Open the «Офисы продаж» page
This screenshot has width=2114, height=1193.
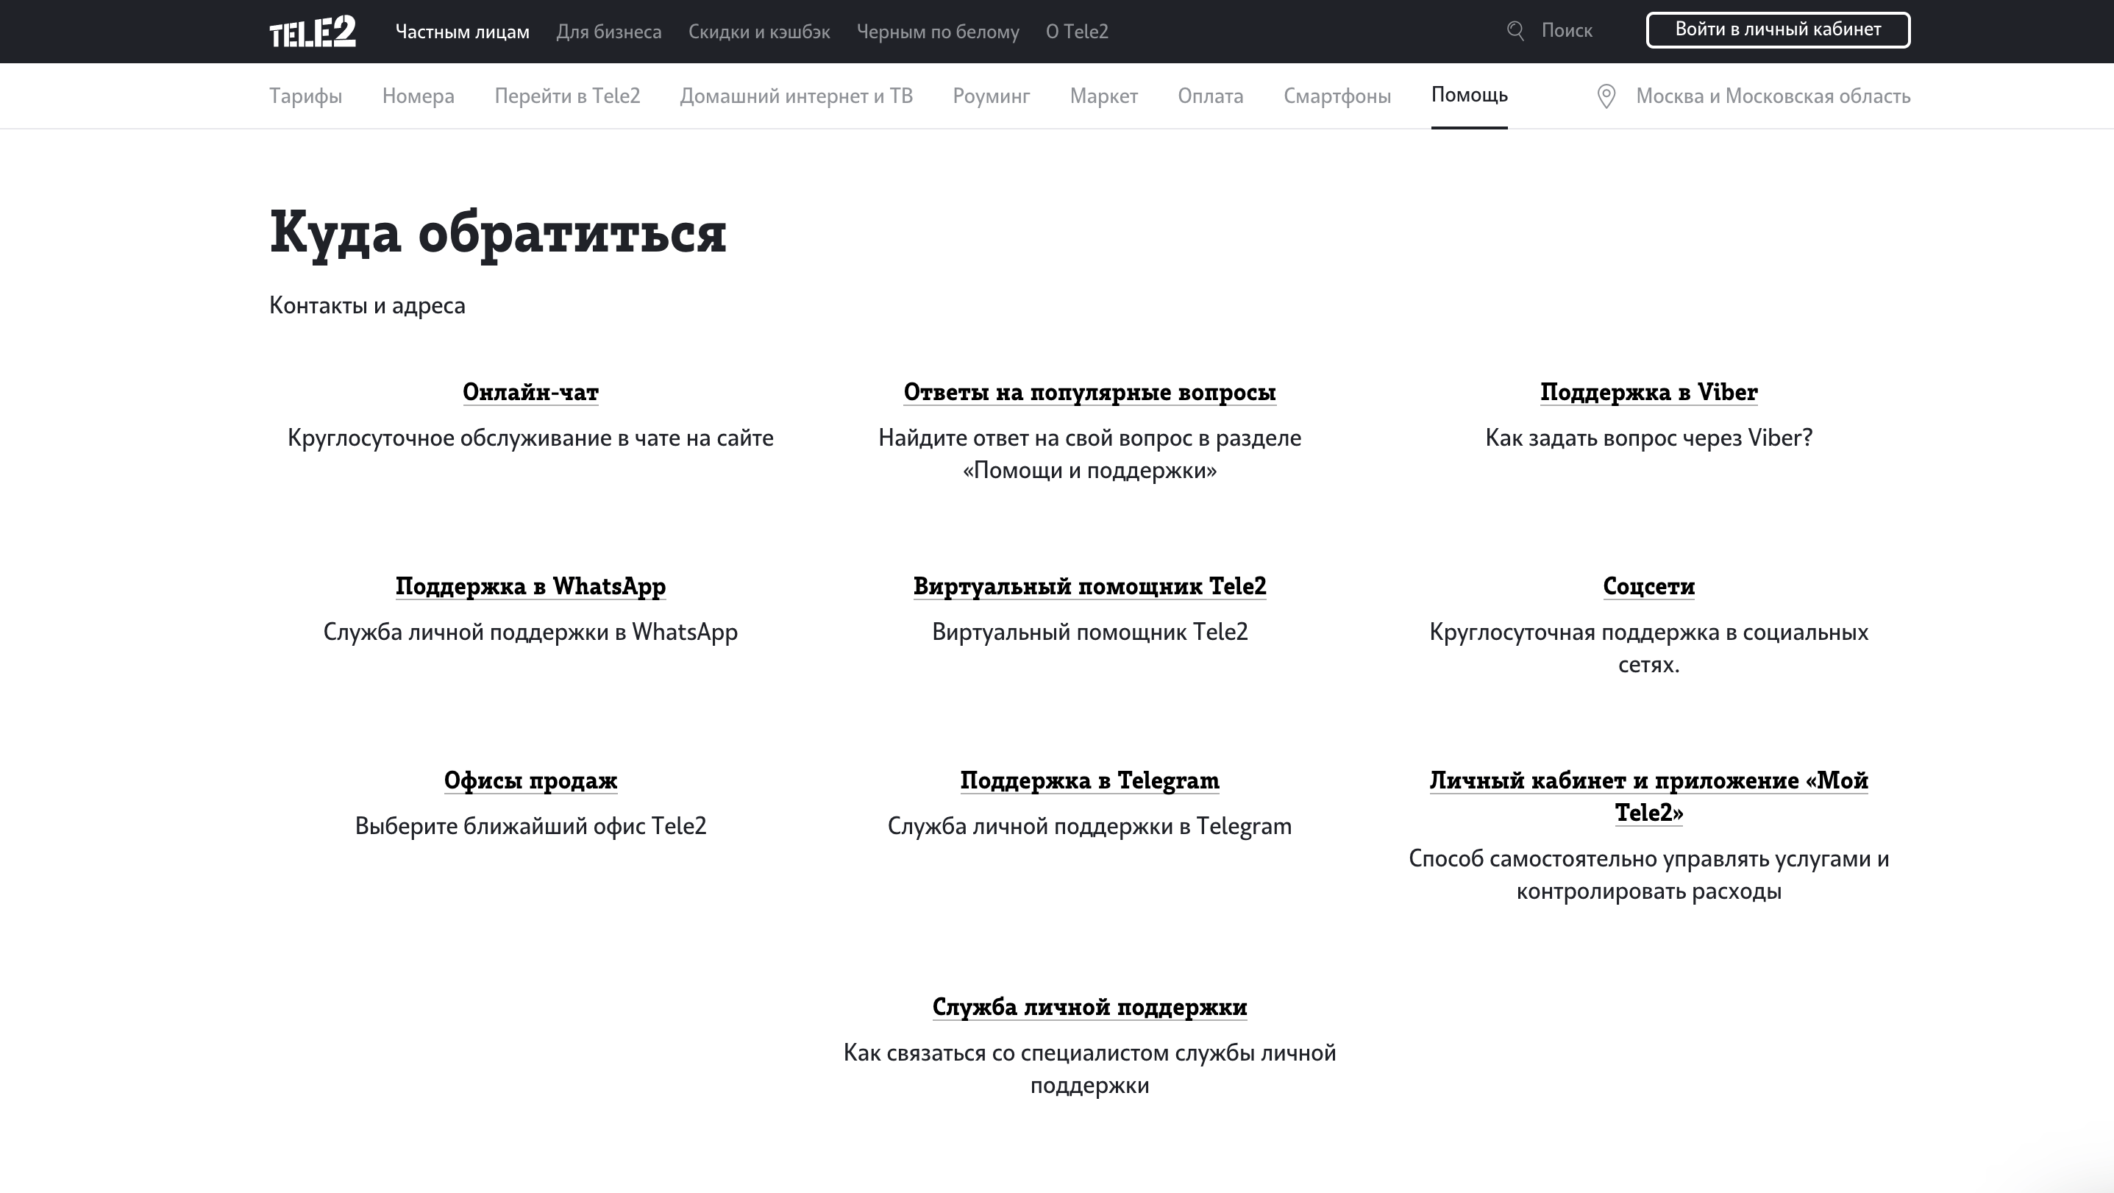click(530, 780)
